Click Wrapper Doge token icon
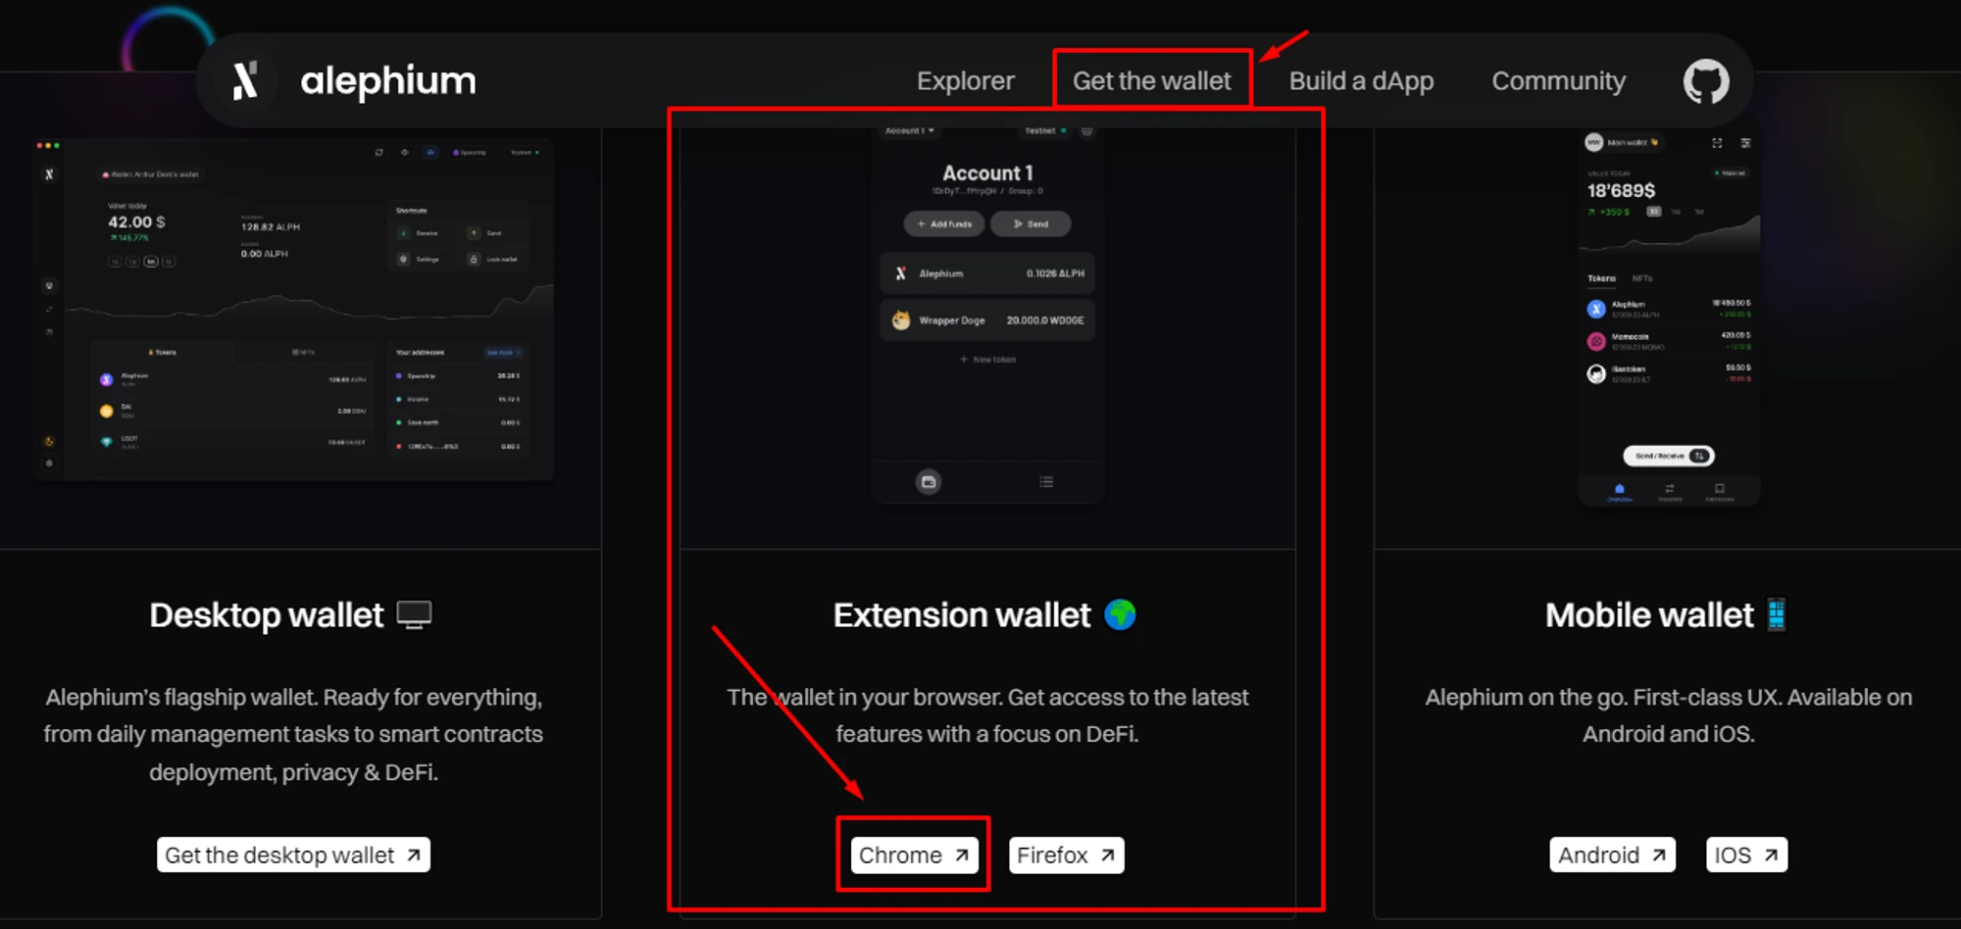This screenshot has height=929, width=1961. (900, 320)
